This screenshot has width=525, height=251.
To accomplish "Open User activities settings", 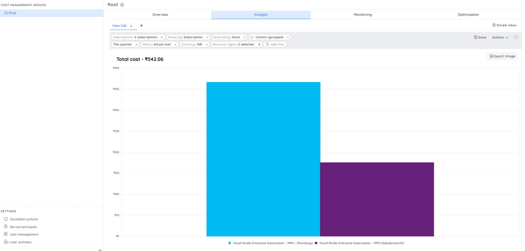I will [x=17, y=242].
